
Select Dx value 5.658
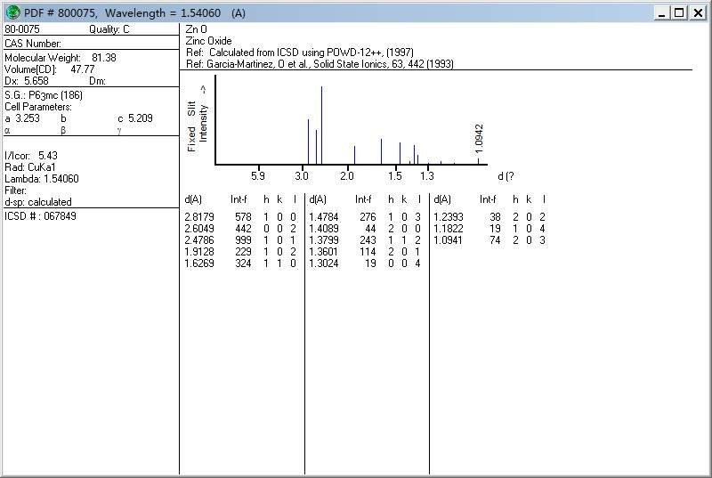[36, 81]
